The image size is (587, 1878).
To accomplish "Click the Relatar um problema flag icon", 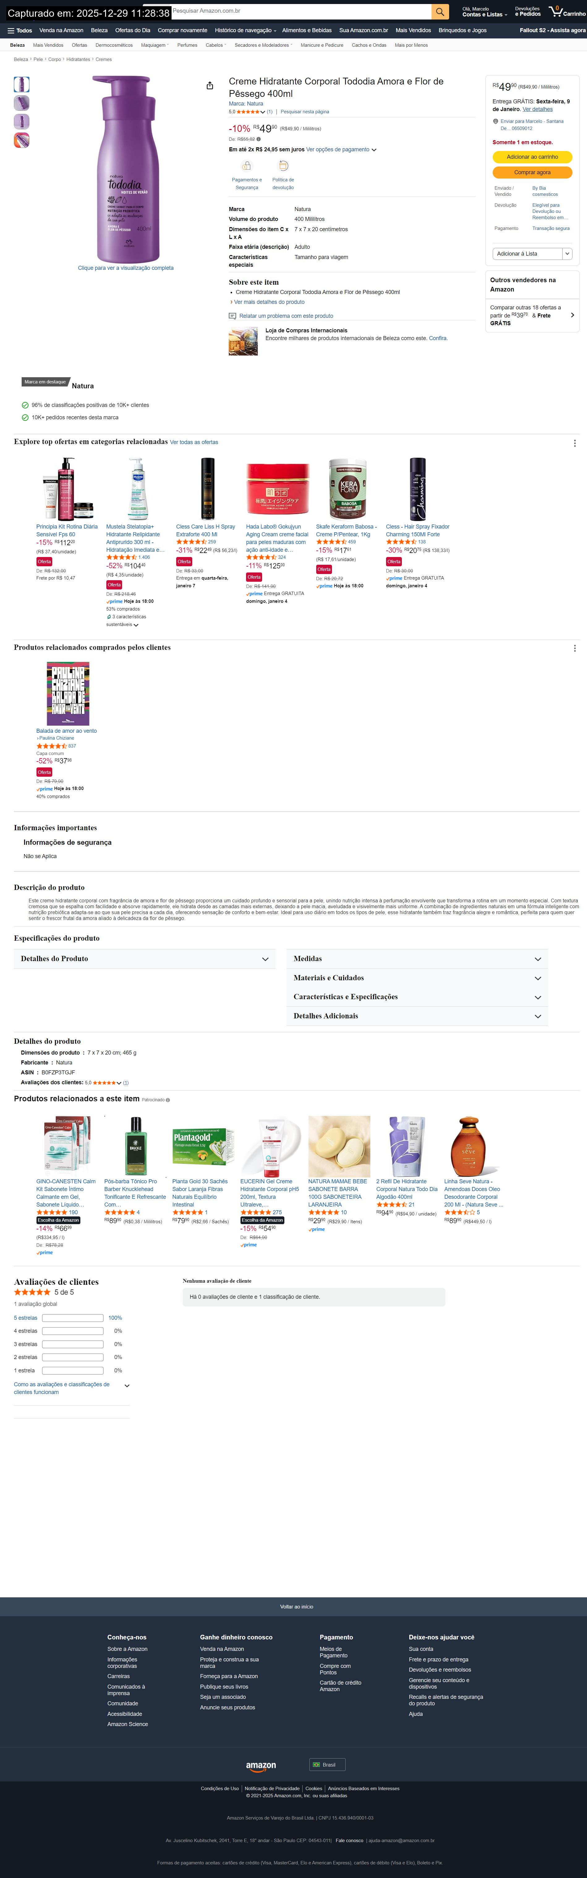I will [232, 316].
